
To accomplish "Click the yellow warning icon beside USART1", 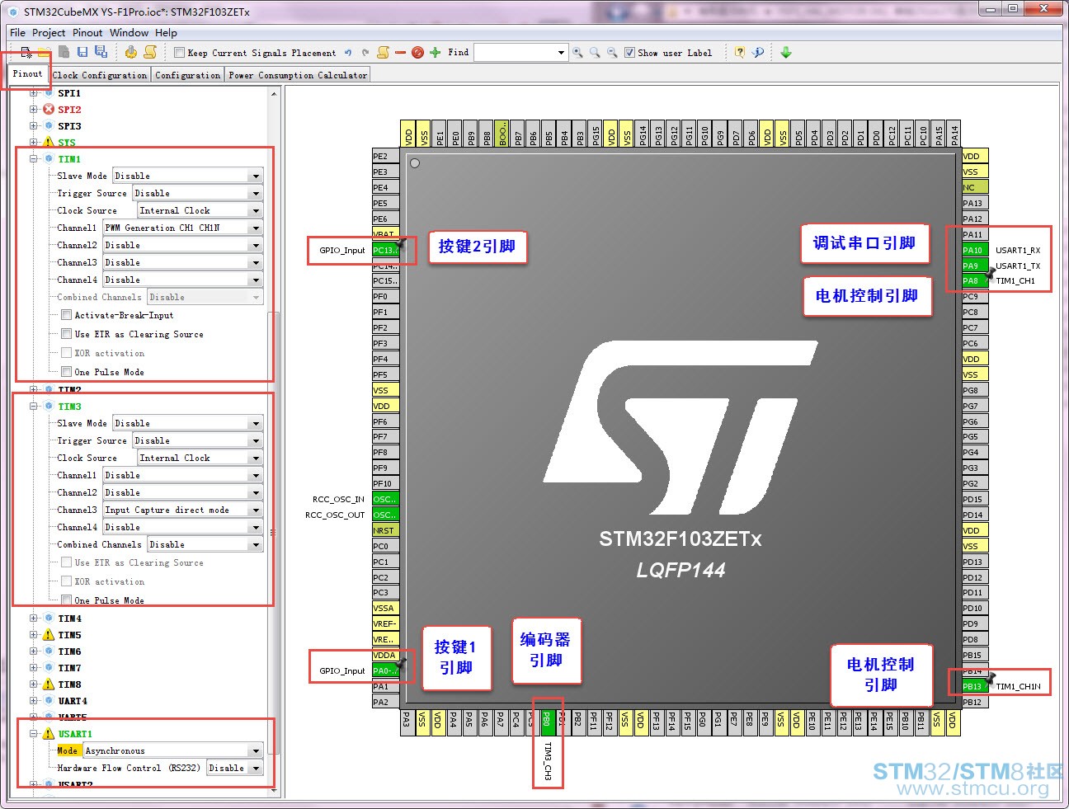I will click(x=49, y=734).
